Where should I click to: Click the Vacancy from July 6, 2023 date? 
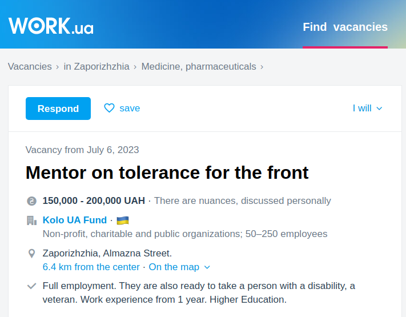click(x=82, y=150)
